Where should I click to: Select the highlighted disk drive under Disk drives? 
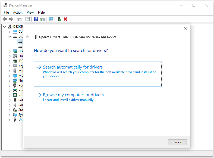tap(20, 42)
